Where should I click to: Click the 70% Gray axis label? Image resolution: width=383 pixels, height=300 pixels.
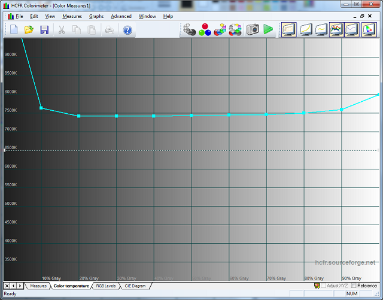click(276, 278)
